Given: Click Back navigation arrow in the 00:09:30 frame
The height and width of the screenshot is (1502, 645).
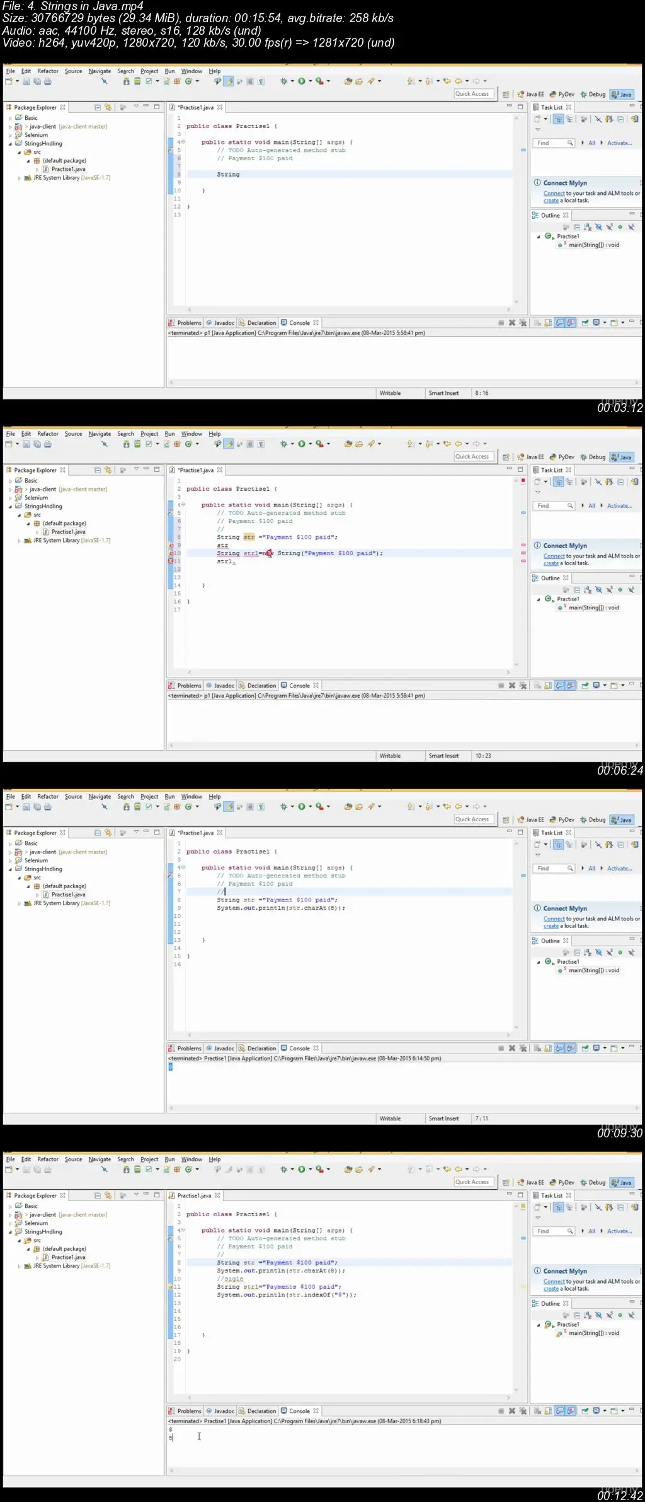Looking at the screenshot, I should pyautogui.click(x=459, y=807).
